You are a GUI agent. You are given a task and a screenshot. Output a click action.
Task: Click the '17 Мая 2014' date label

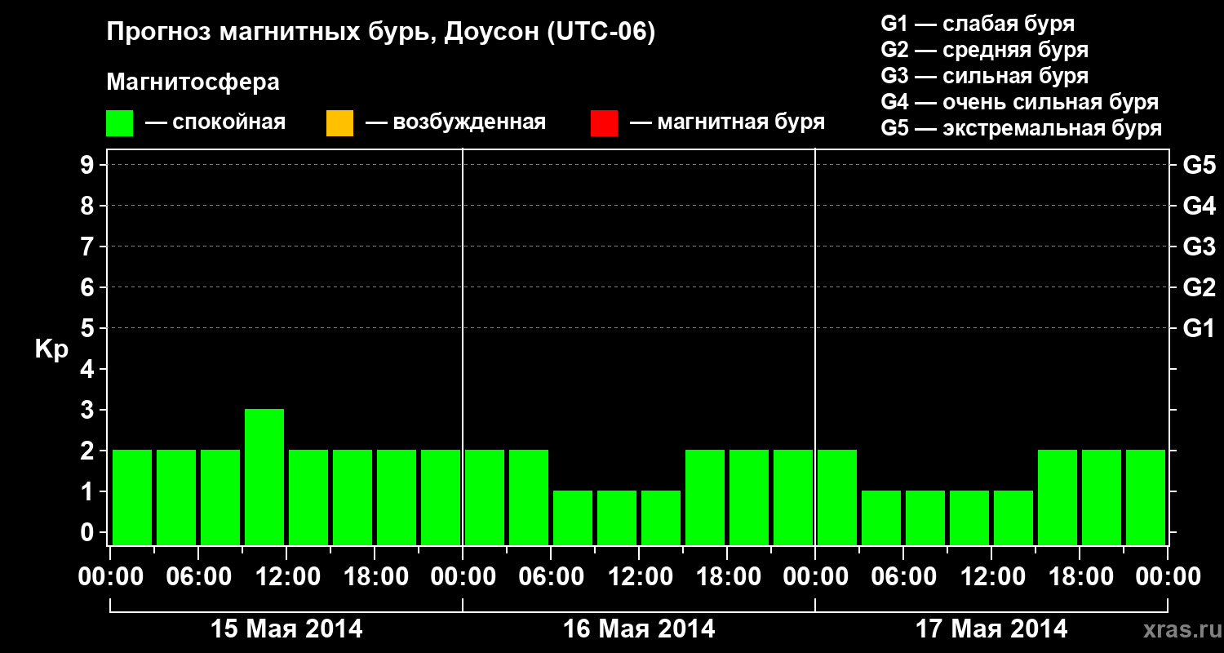point(992,629)
